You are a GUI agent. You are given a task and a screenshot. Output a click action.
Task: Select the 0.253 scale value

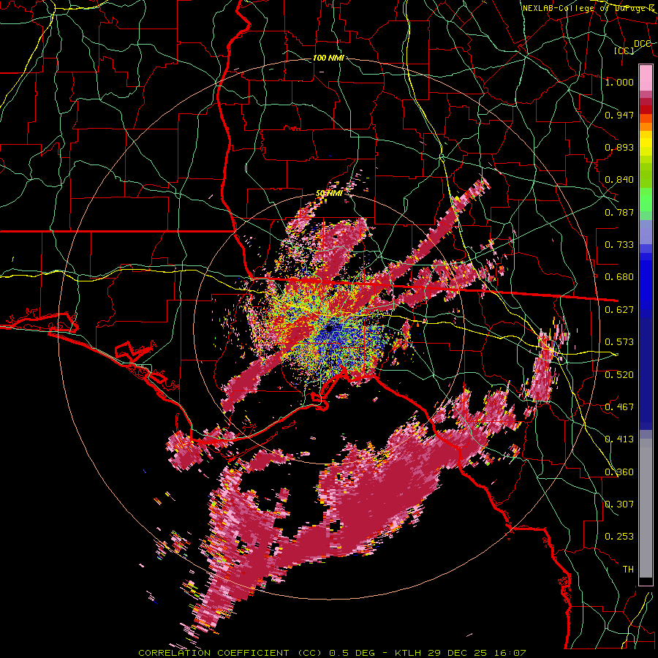tap(619, 537)
